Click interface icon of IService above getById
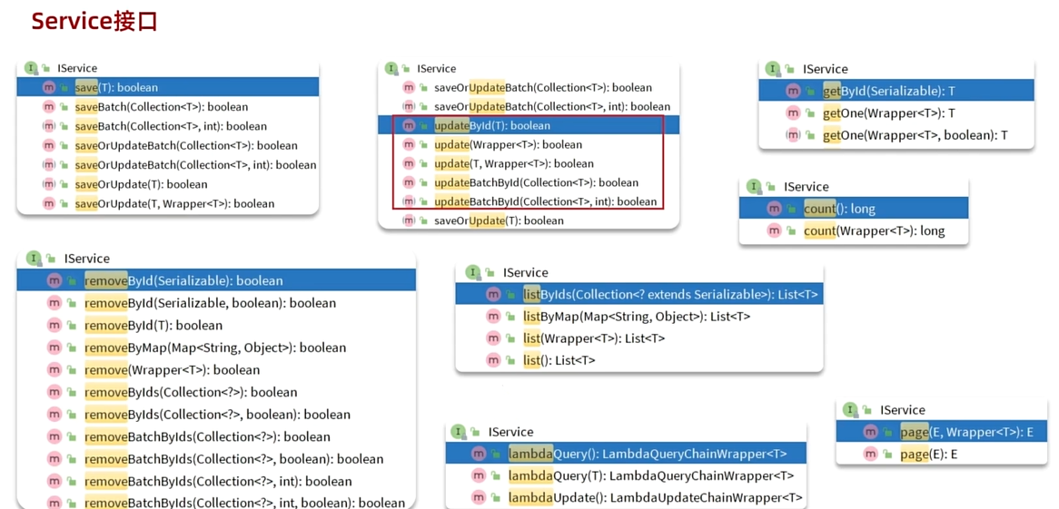 773,69
